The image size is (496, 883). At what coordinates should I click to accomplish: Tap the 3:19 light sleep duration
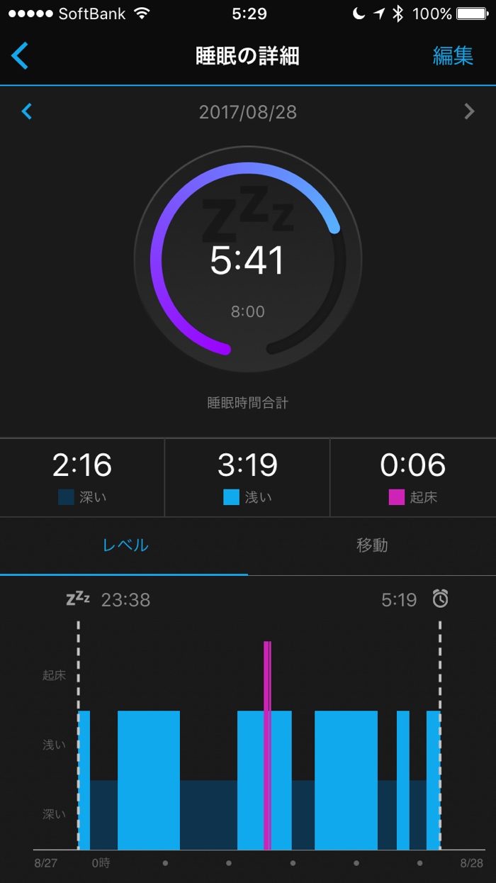pyautogui.click(x=247, y=465)
